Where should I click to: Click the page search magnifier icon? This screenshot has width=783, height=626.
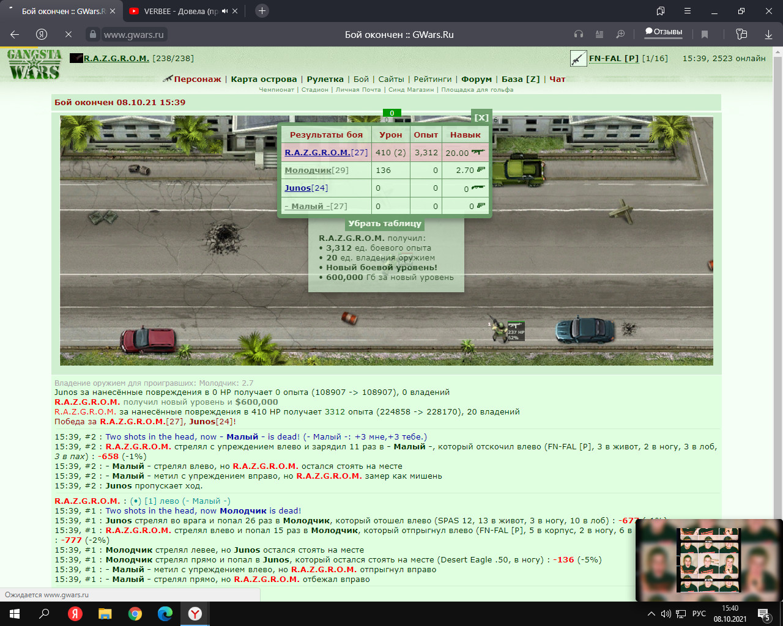620,34
